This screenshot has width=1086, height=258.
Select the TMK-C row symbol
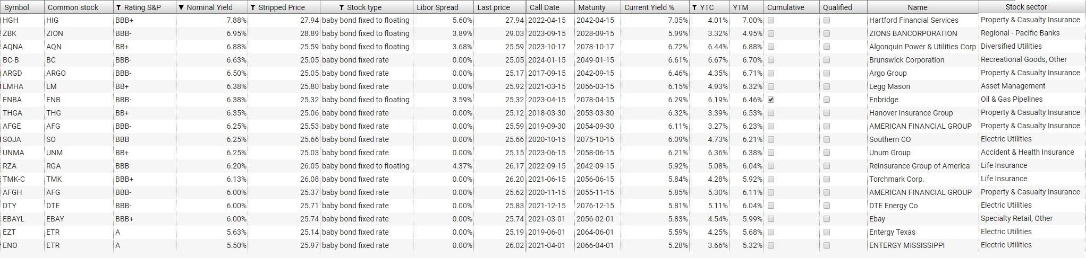[14, 179]
